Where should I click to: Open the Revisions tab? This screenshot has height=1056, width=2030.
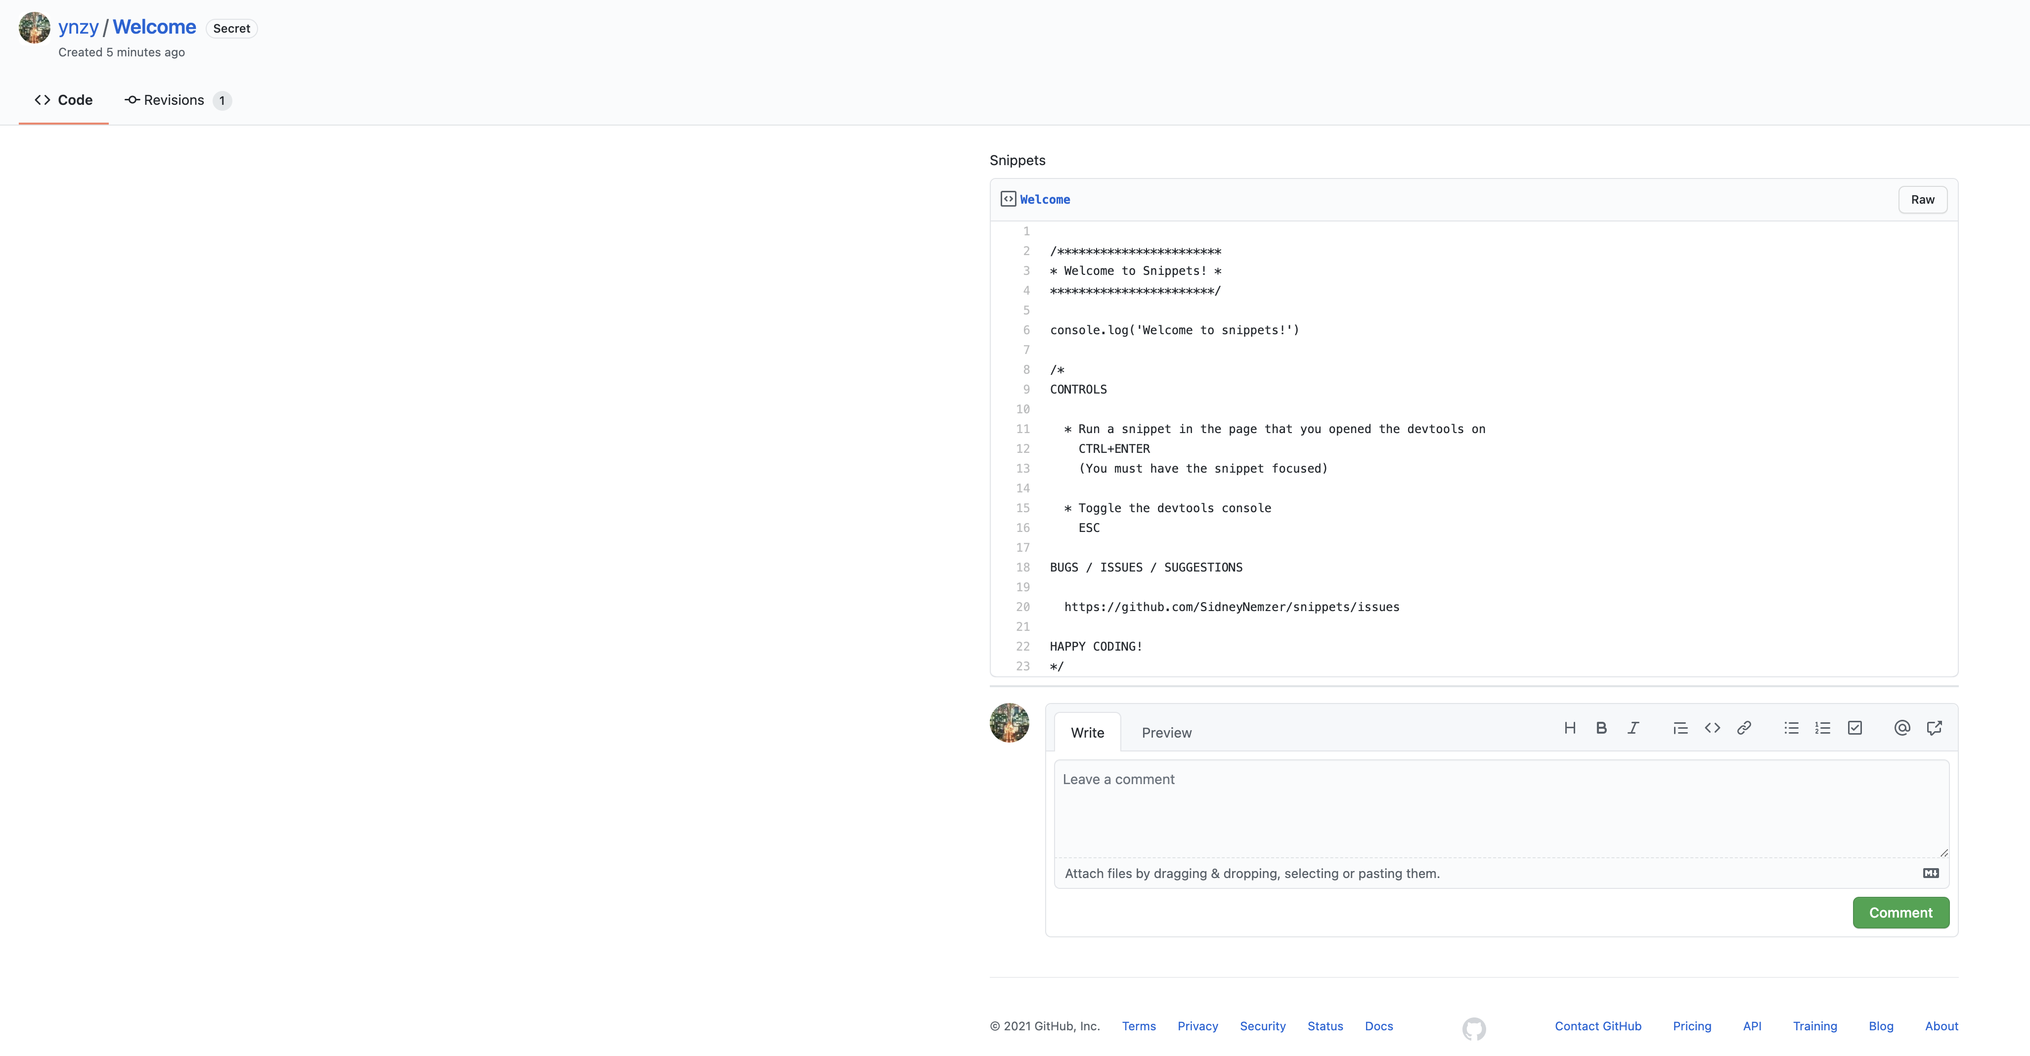(x=175, y=100)
